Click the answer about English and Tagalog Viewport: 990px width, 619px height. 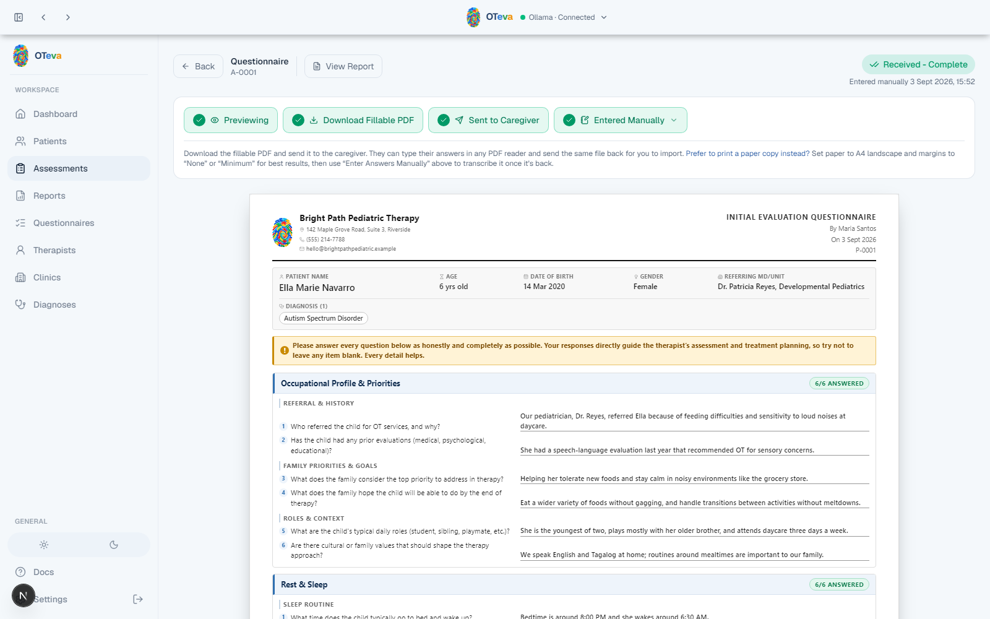pyautogui.click(x=694, y=555)
